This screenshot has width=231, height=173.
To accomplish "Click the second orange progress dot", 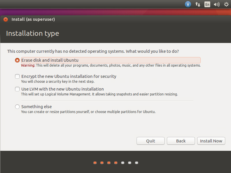I will click(102, 163).
